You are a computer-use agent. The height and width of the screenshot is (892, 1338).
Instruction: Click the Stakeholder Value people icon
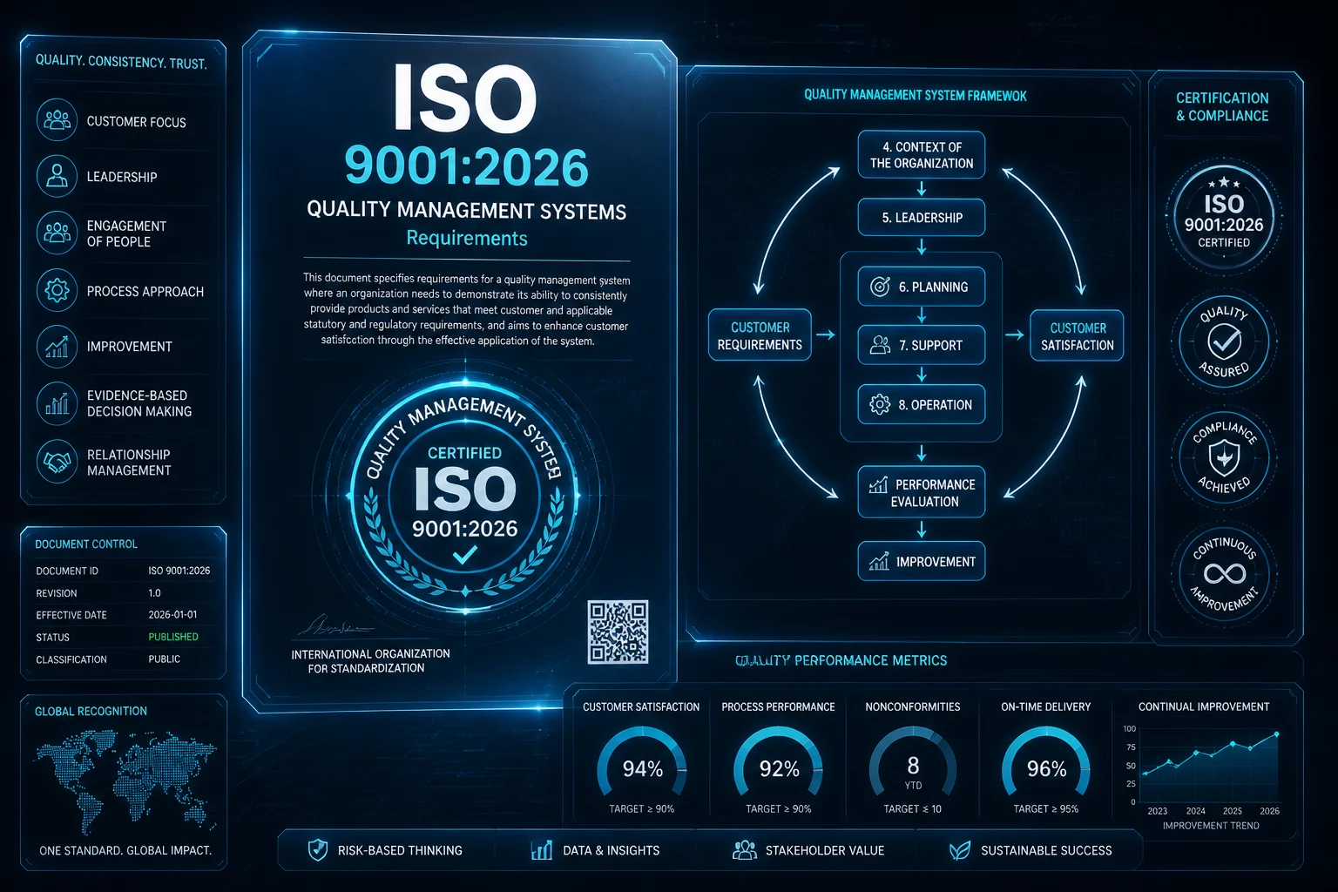[x=745, y=850]
